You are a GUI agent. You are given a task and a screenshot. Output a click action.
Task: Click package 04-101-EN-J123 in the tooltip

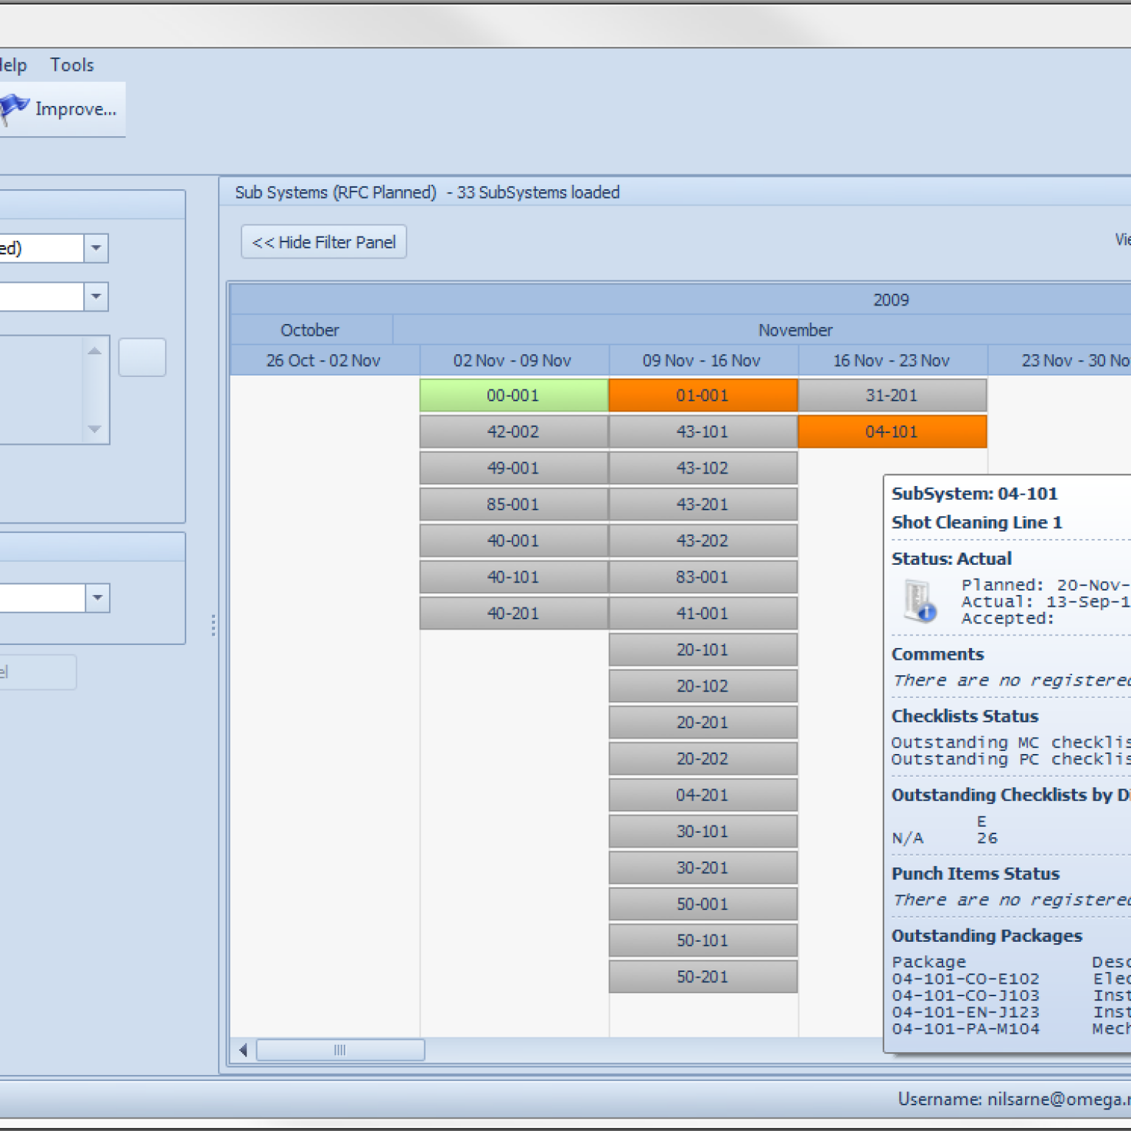[x=965, y=1013]
